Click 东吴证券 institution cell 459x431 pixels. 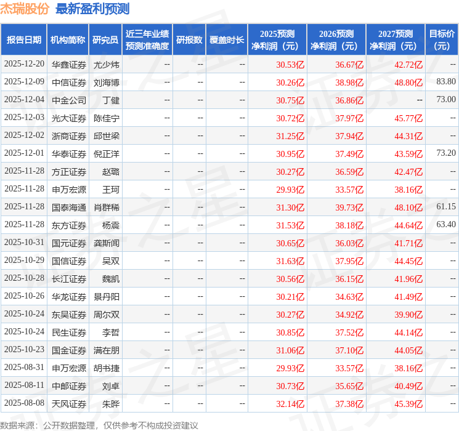click(x=69, y=315)
